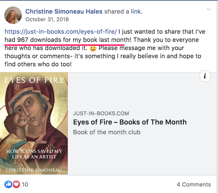View the 10 reactions count
This screenshot has height=193, width=218.
(25, 185)
